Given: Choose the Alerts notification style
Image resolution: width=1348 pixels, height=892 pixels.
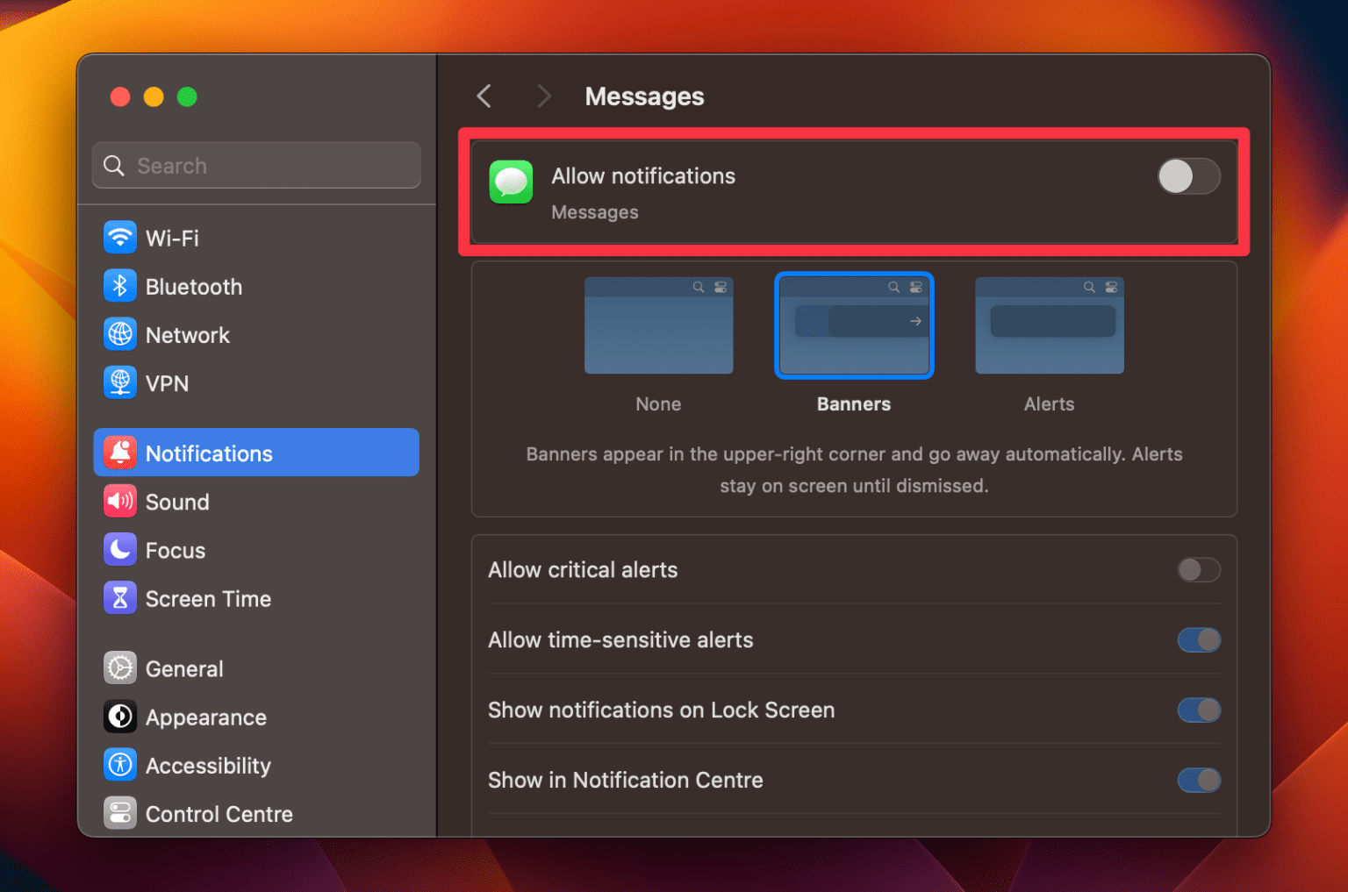Looking at the screenshot, I should (1049, 325).
